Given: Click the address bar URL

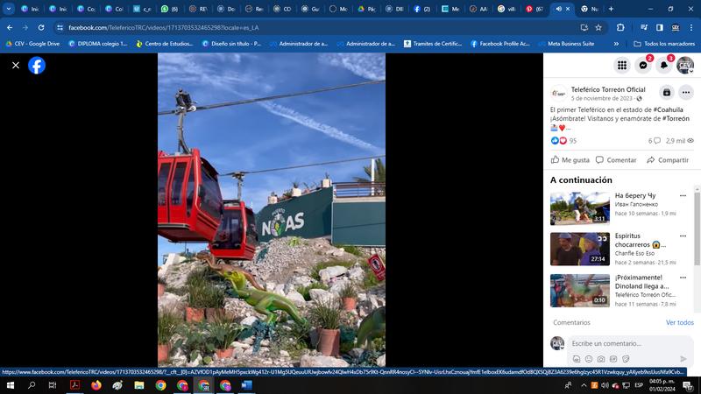Looking at the screenshot, I should 164,28.
